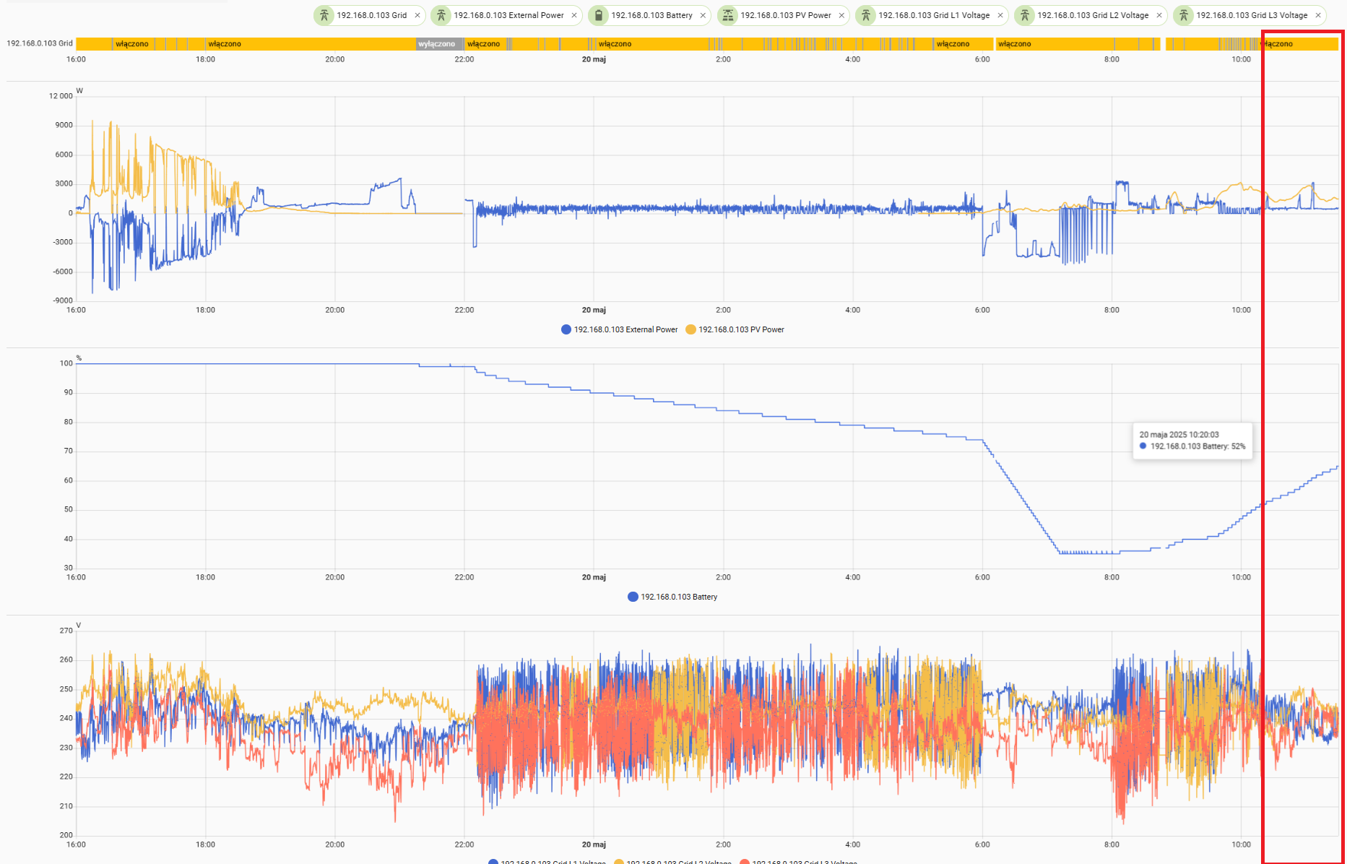Click the Grid L2 Voltage chip label
1347x864 pixels.
(x=1093, y=15)
